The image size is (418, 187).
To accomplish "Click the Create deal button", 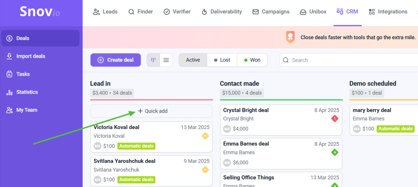I will 116,60.
